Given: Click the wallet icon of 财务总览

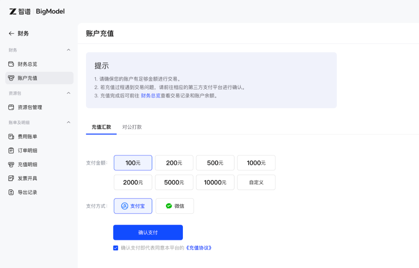Looking at the screenshot, I should pyautogui.click(x=11, y=64).
